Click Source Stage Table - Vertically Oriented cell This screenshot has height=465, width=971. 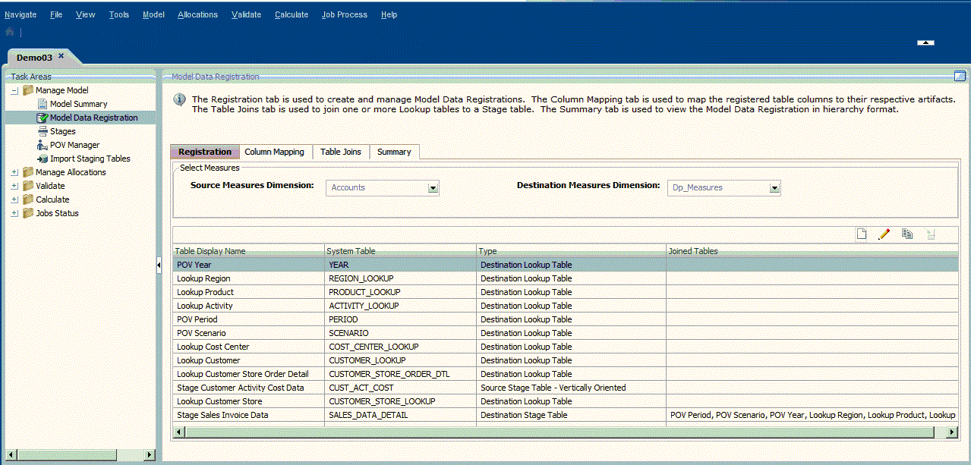[x=571, y=388]
